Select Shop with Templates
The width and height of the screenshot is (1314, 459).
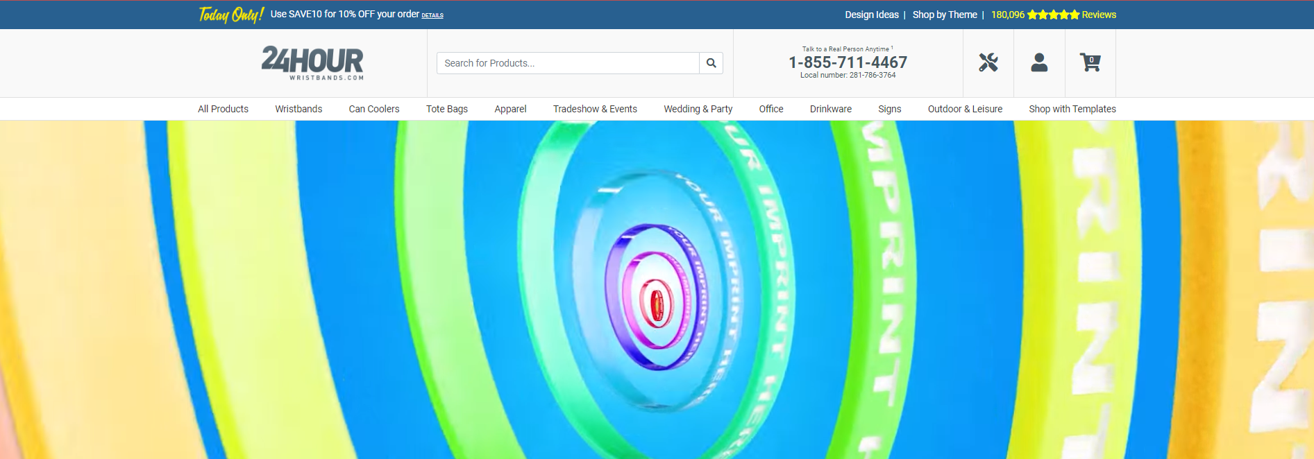(1072, 109)
